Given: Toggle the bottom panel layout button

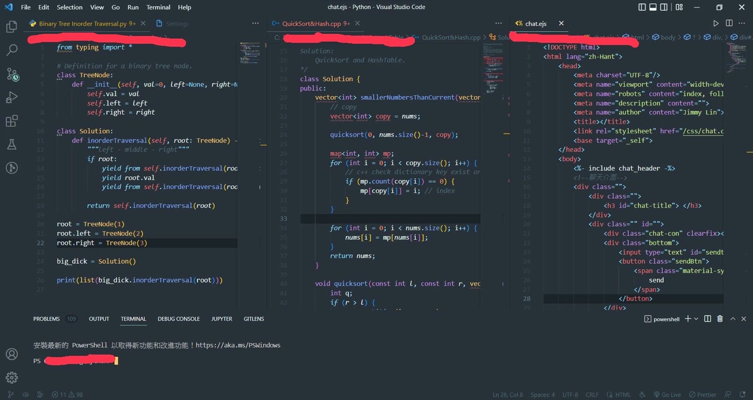Looking at the screenshot, I should tap(653, 7).
